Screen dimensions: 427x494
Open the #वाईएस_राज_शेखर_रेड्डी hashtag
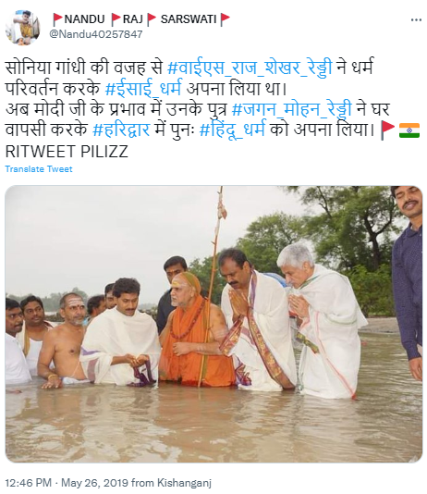tap(250, 68)
